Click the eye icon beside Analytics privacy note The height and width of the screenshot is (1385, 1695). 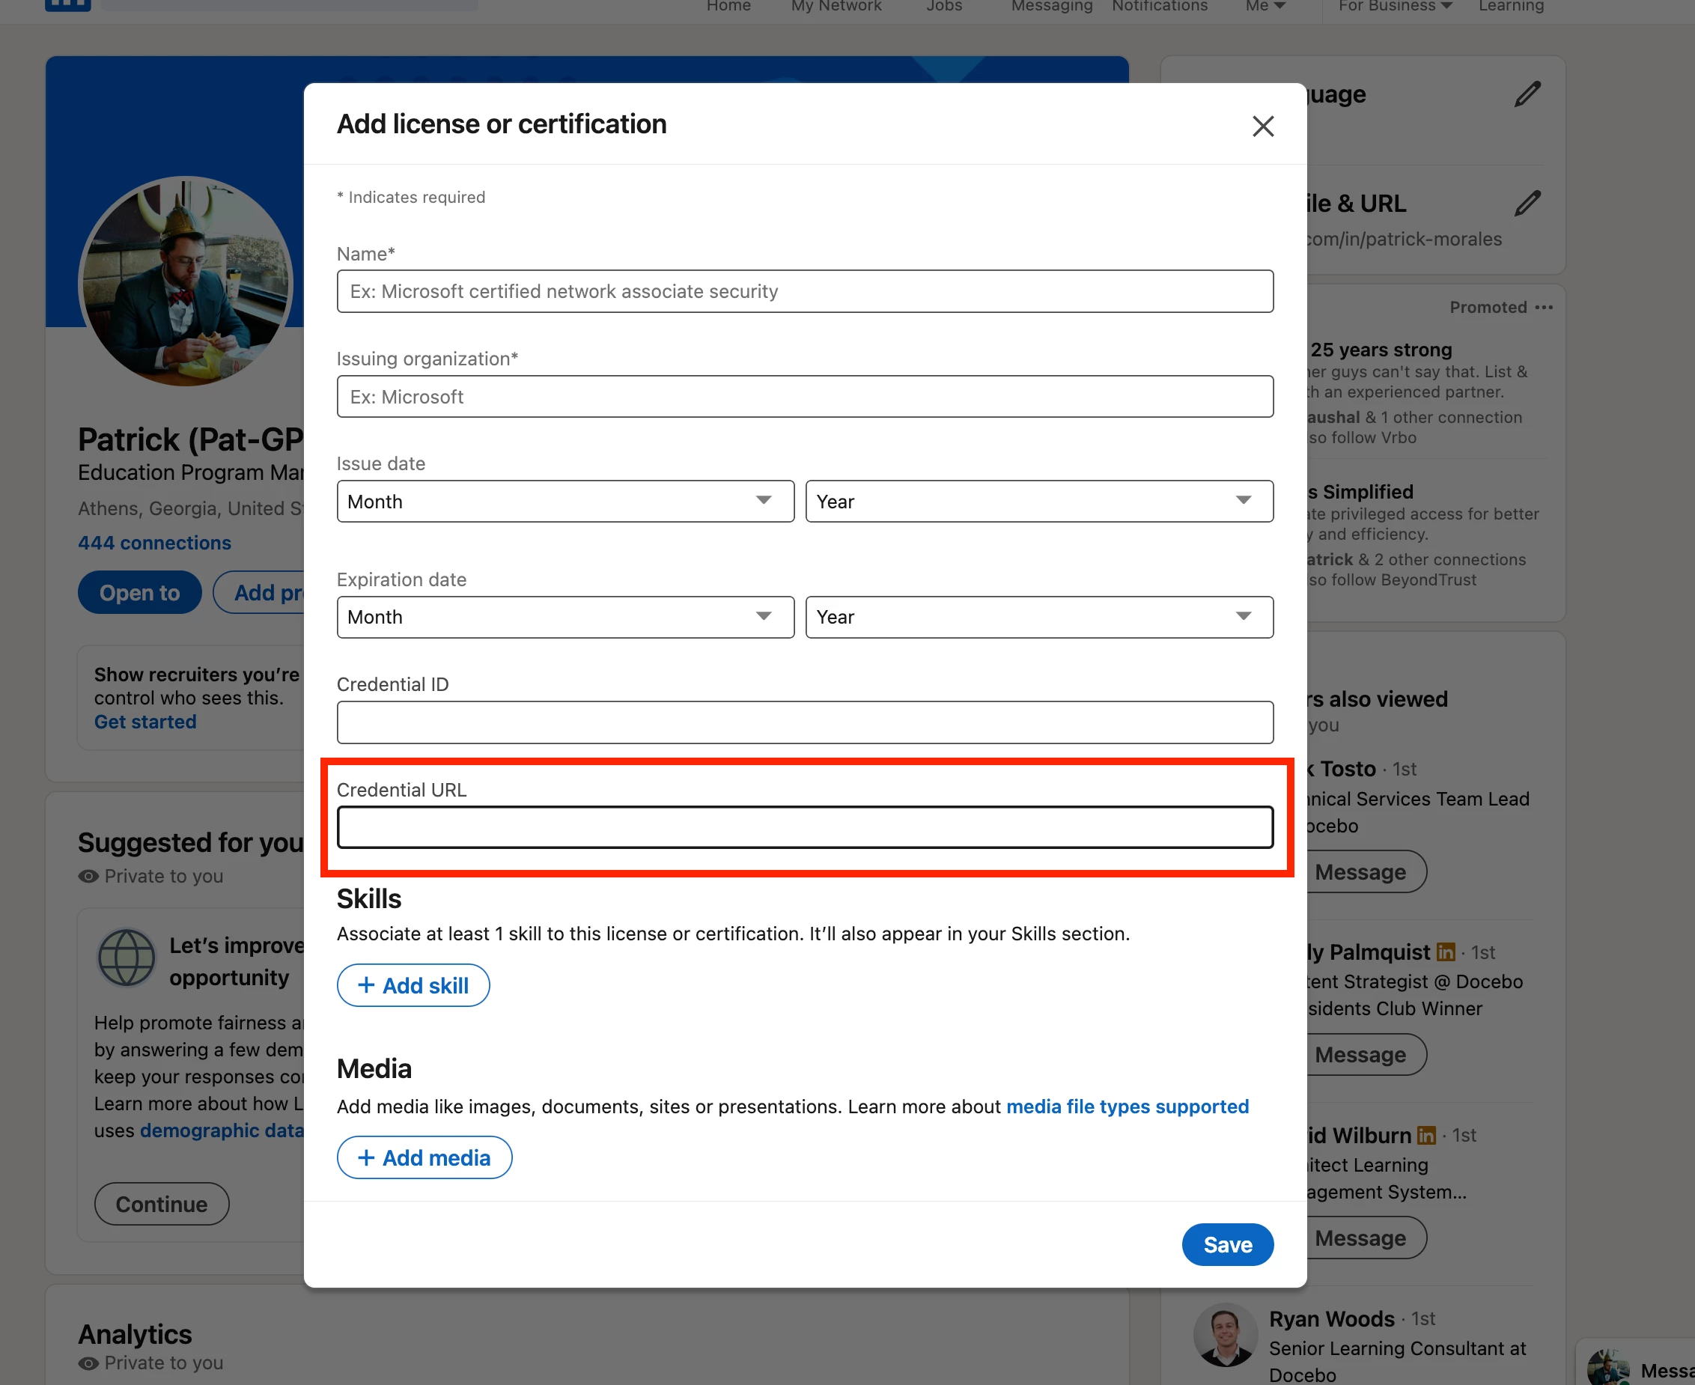88,1363
